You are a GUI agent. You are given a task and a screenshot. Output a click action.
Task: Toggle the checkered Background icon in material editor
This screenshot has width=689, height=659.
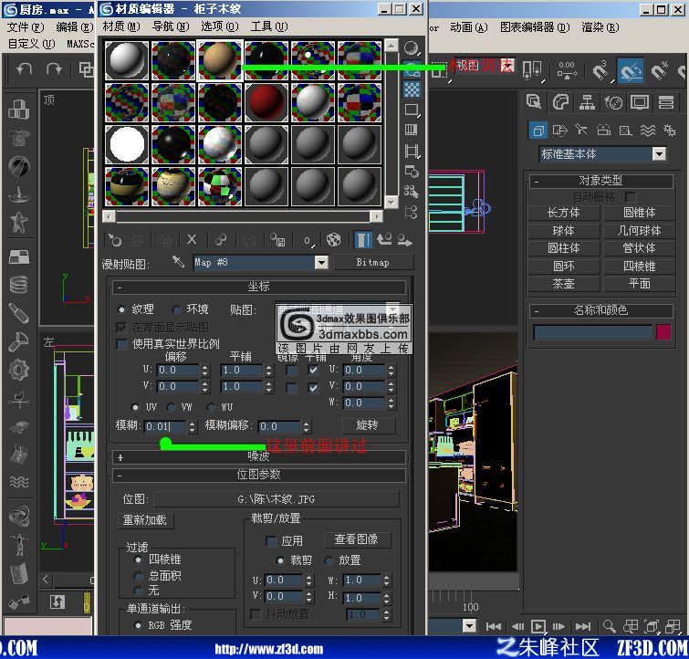tap(412, 89)
